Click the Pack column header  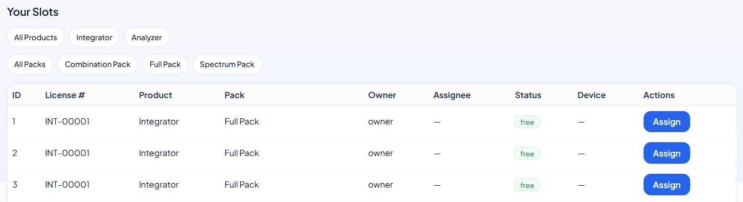[x=234, y=95]
